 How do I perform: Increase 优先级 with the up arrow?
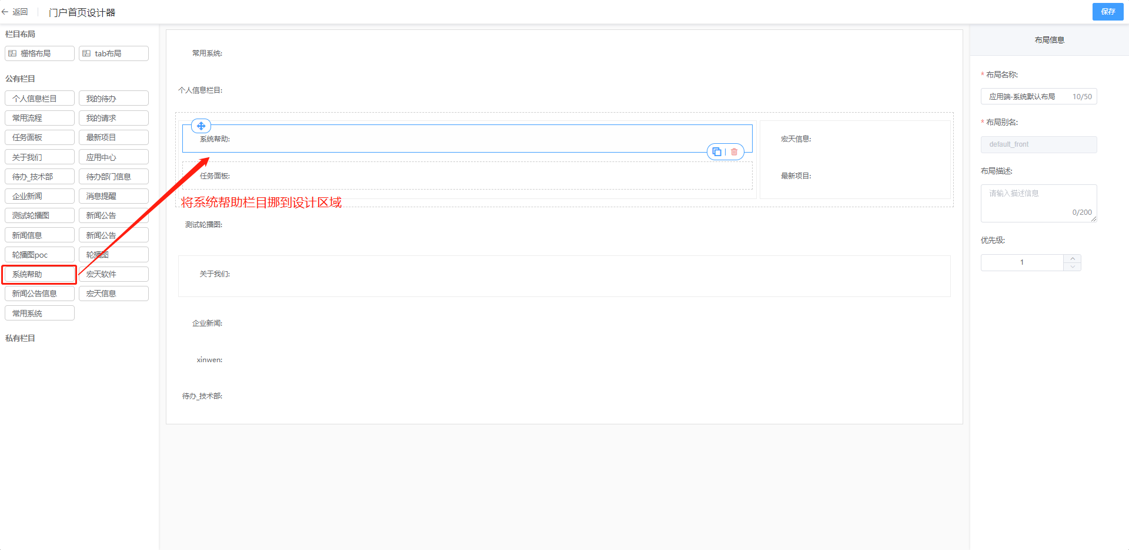1073,259
